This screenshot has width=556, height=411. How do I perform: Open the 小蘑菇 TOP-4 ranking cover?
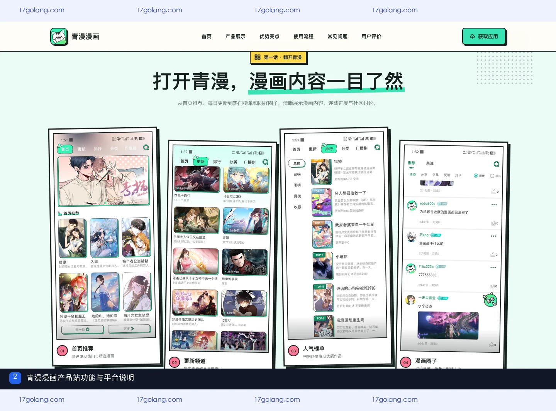point(323,266)
